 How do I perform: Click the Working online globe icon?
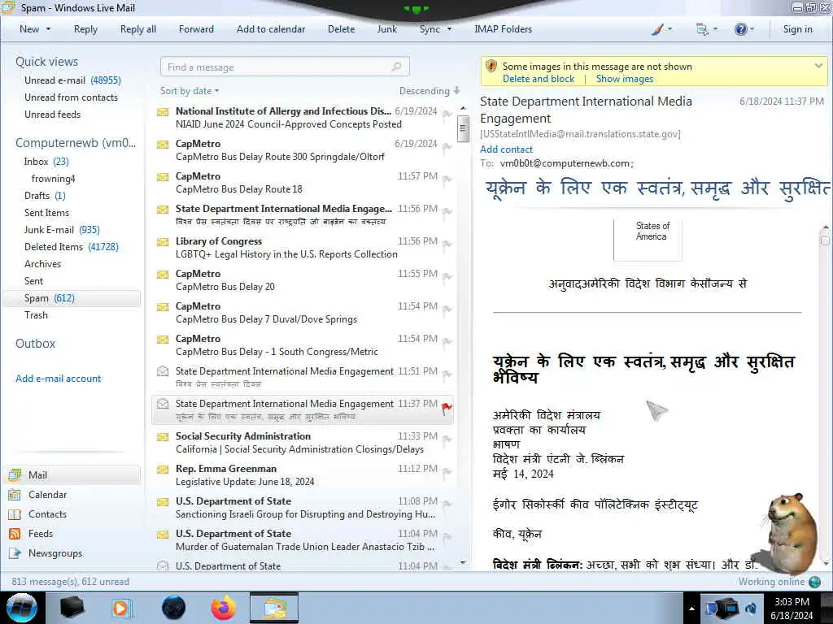coord(814,582)
